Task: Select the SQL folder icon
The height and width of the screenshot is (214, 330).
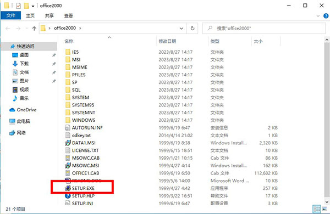Action: tap(68, 89)
